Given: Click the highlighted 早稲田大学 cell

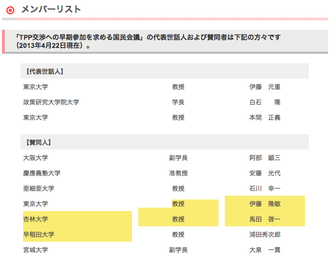Looking at the screenshot, I should (38, 235).
